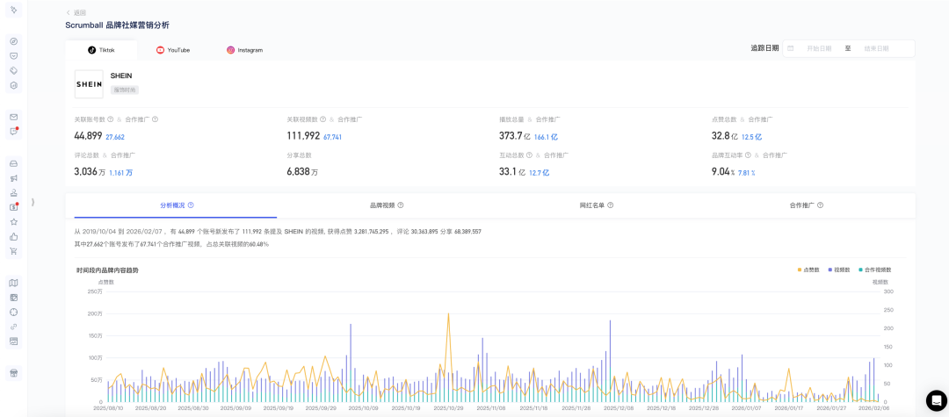
Task: Click the SHEIN brand logo thumbnail
Action: coord(89,84)
